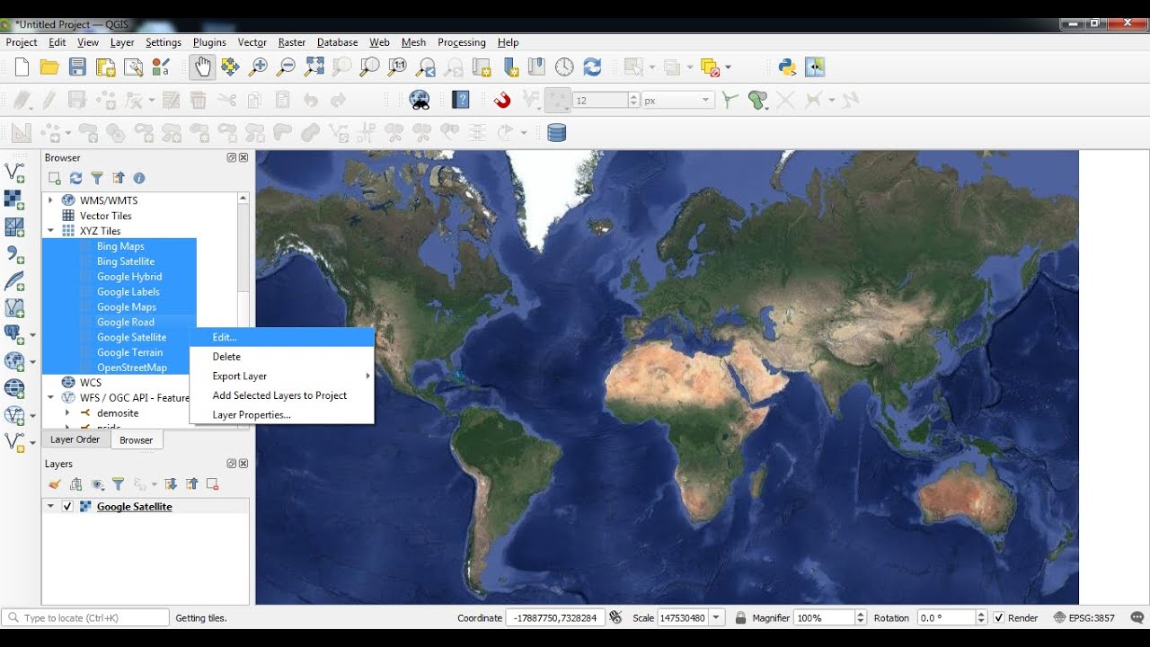
Task: Collapse the WFS / OGC API - Features node
Action: [x=50, y=397]
